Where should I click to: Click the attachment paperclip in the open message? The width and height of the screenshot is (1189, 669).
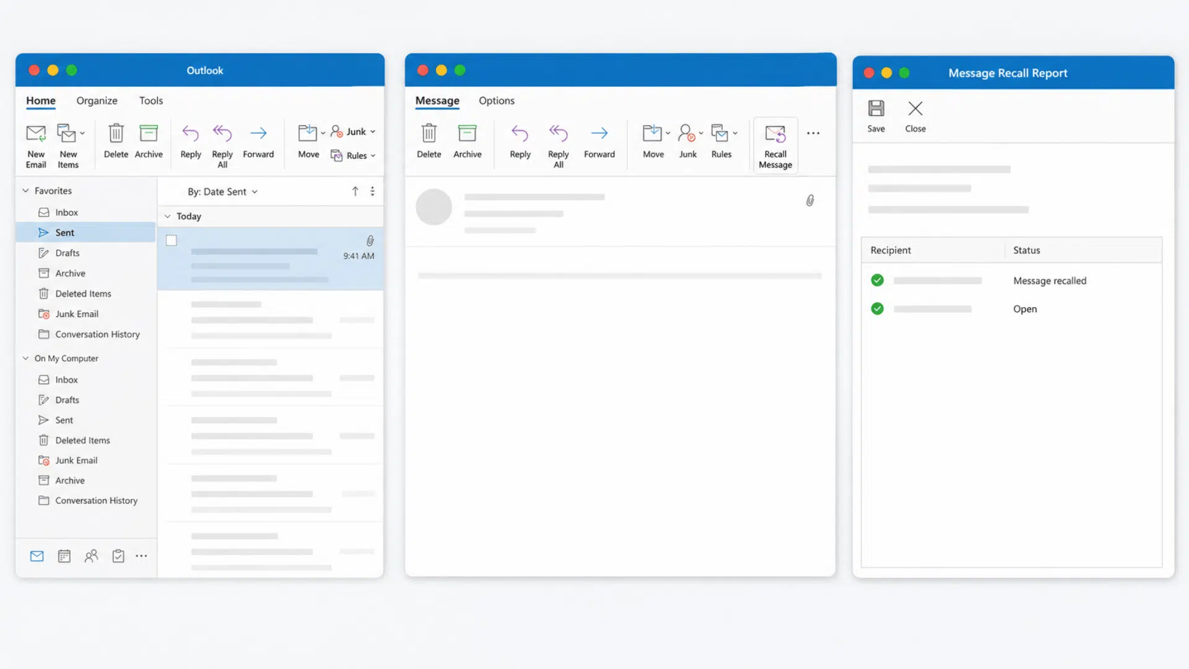(x=810, y=201)
